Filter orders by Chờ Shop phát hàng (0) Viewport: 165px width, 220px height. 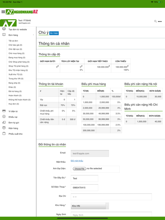[x=19, y=62]
